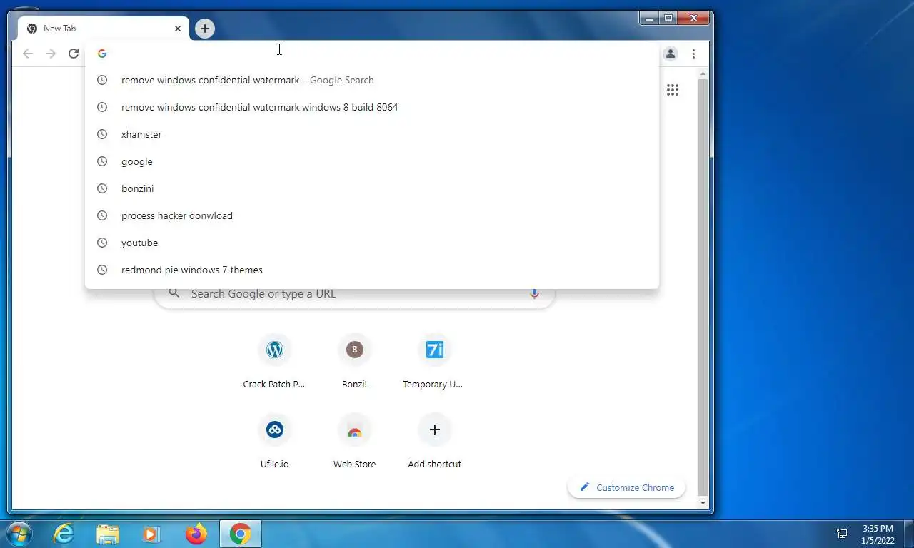Select suggestion remove windows confidential watermark - Google Search
914x548 pixels.
pyautogui.click(x=372, y=80)
